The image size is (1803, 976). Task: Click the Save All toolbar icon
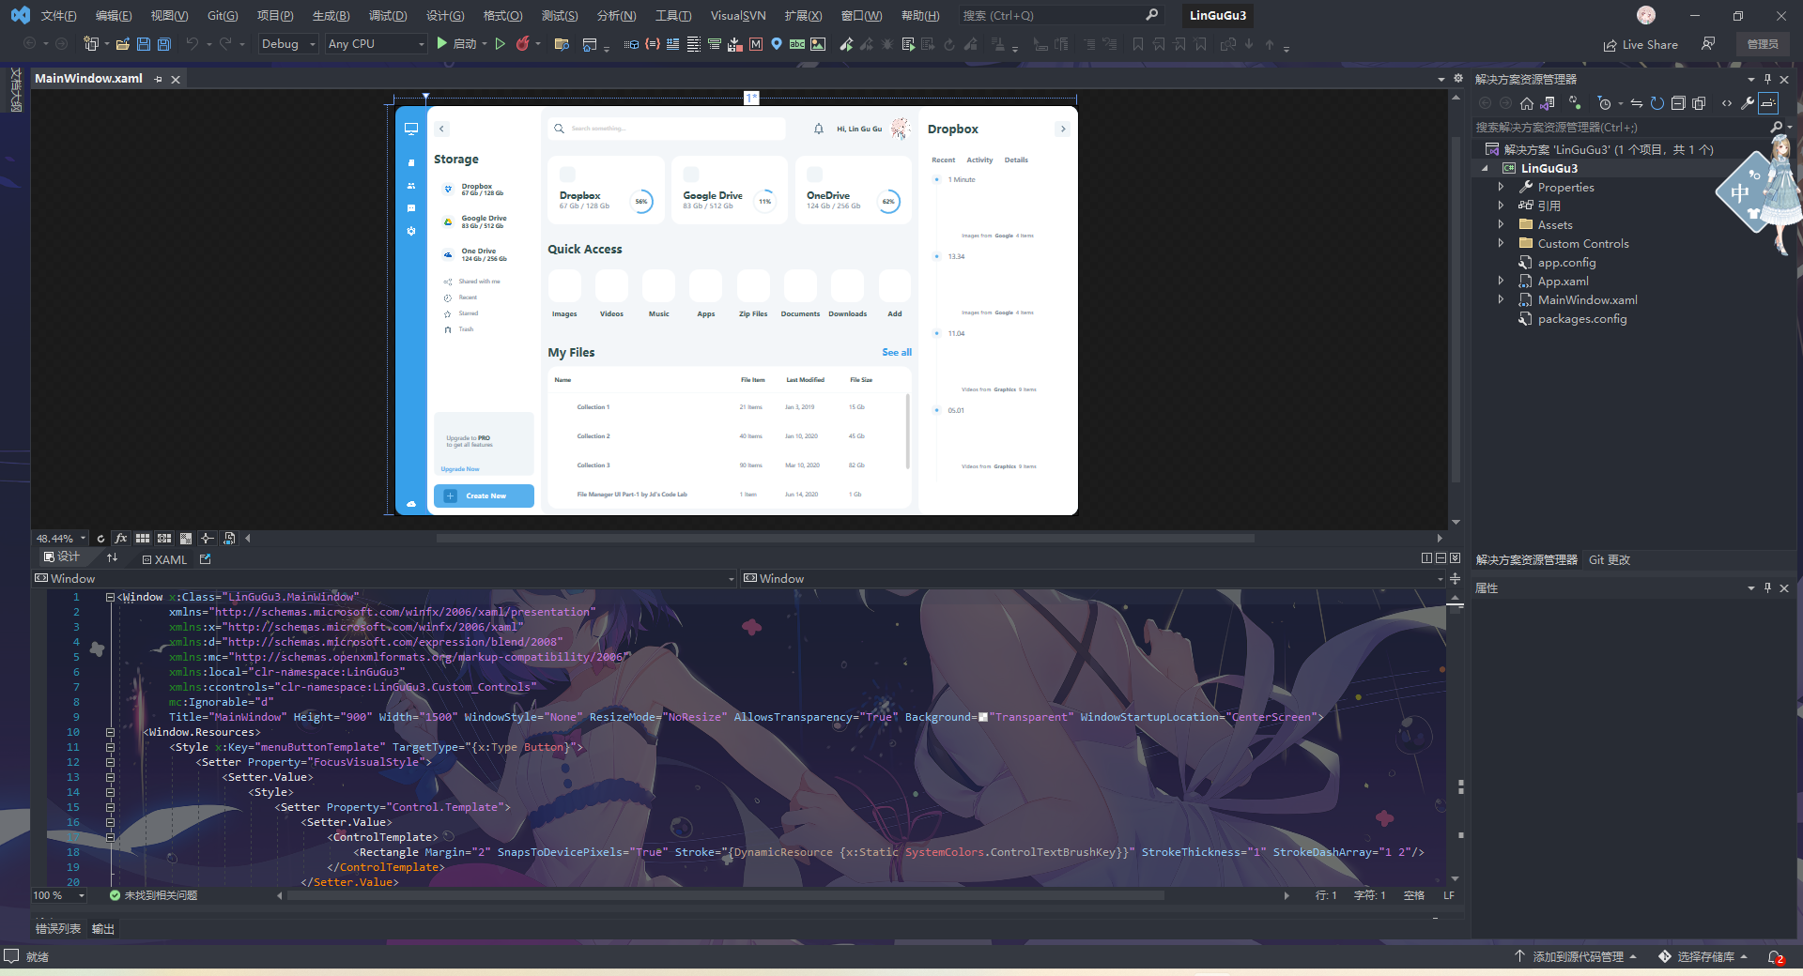(x=164, y=44)
